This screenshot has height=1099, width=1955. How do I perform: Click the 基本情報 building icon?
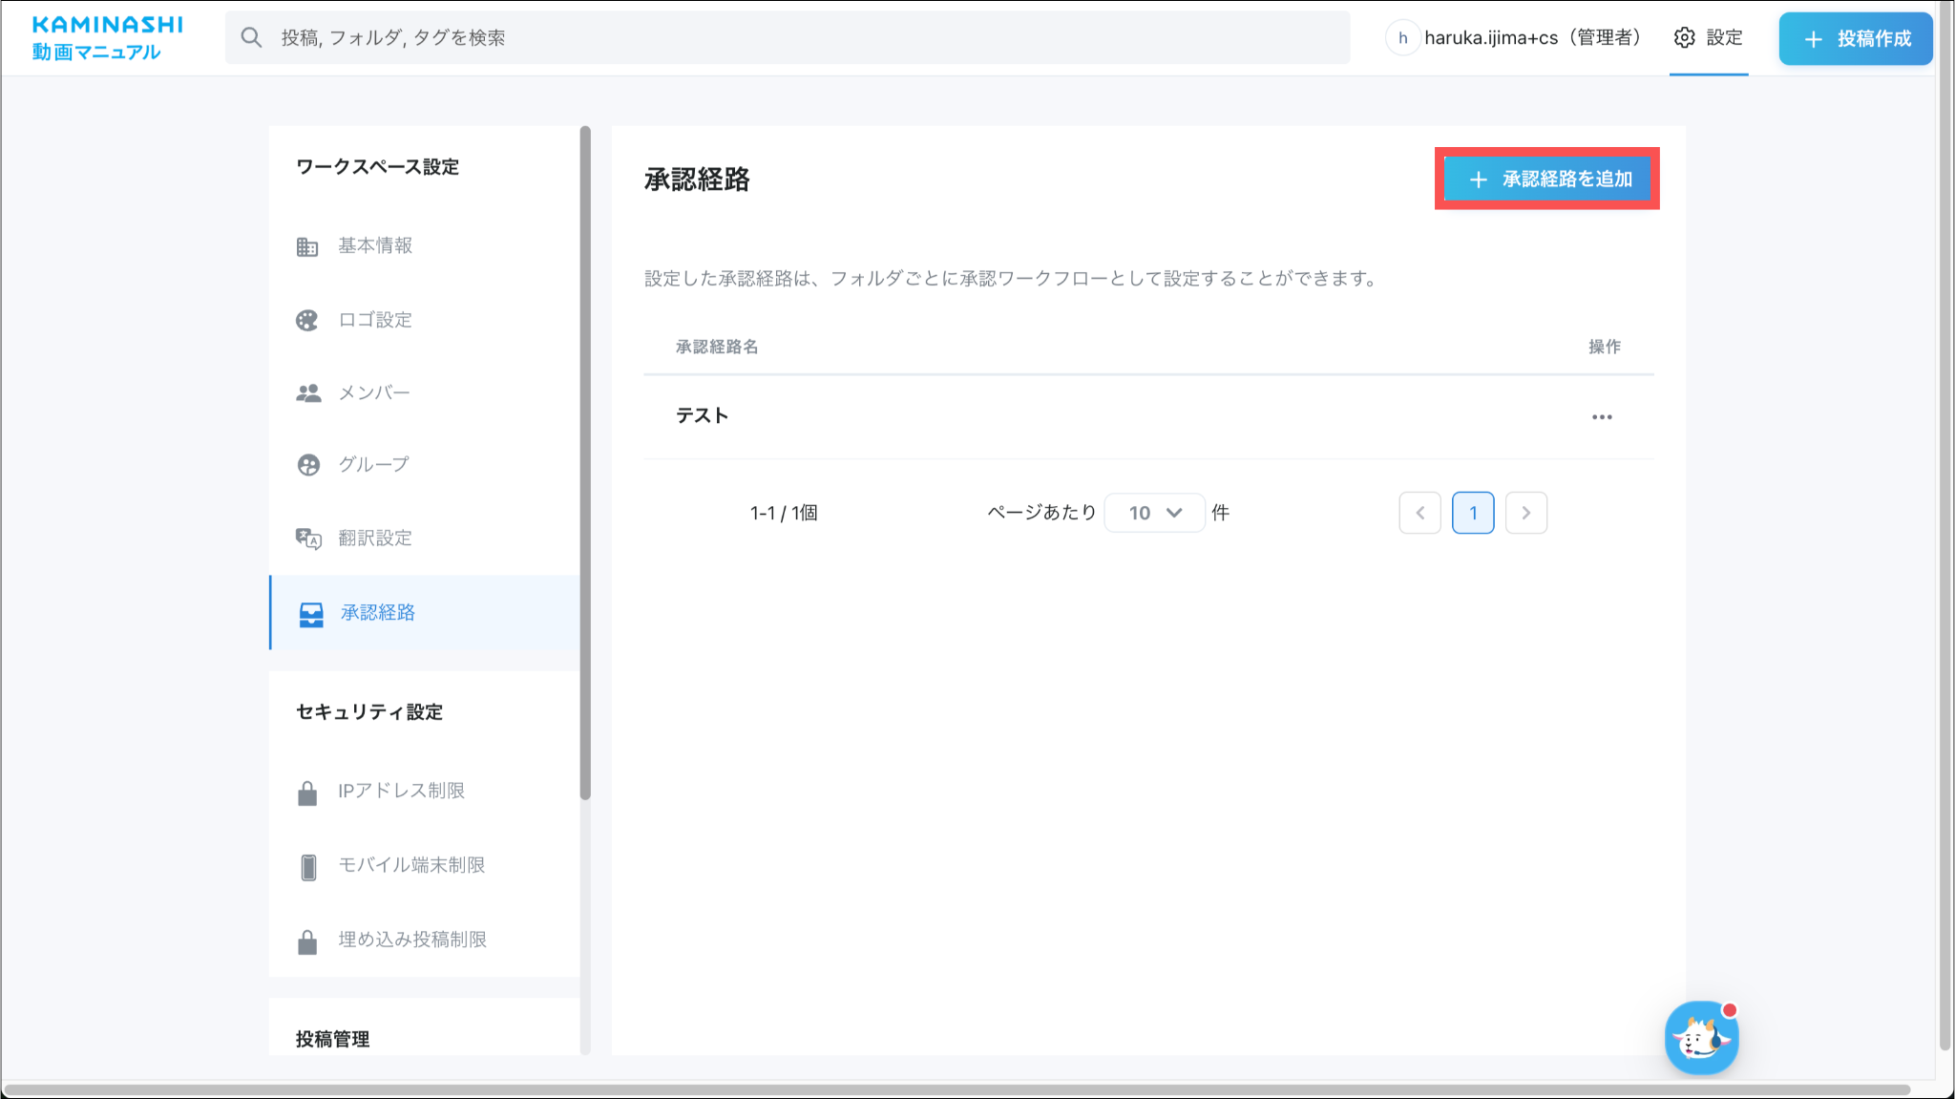pyautogui.click(x=306, y=247)
